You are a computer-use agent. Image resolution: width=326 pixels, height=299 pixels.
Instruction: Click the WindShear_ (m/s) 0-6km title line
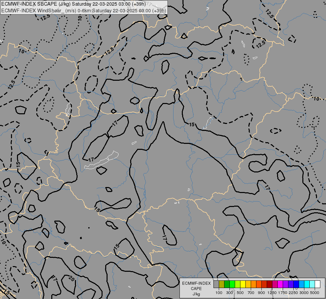click(84, 11)
